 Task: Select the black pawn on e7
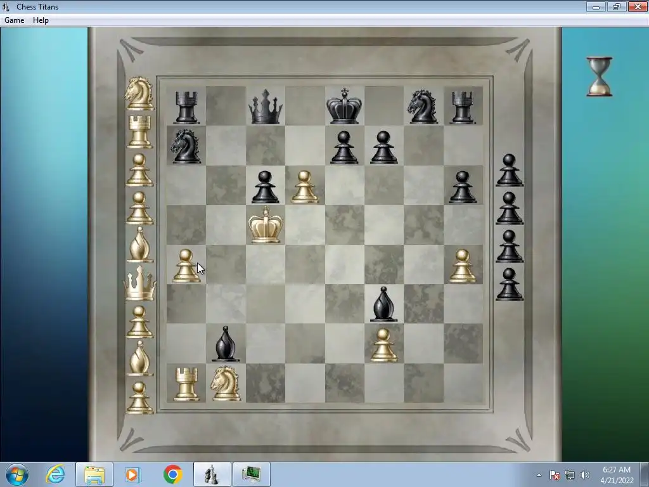point(344,147)
